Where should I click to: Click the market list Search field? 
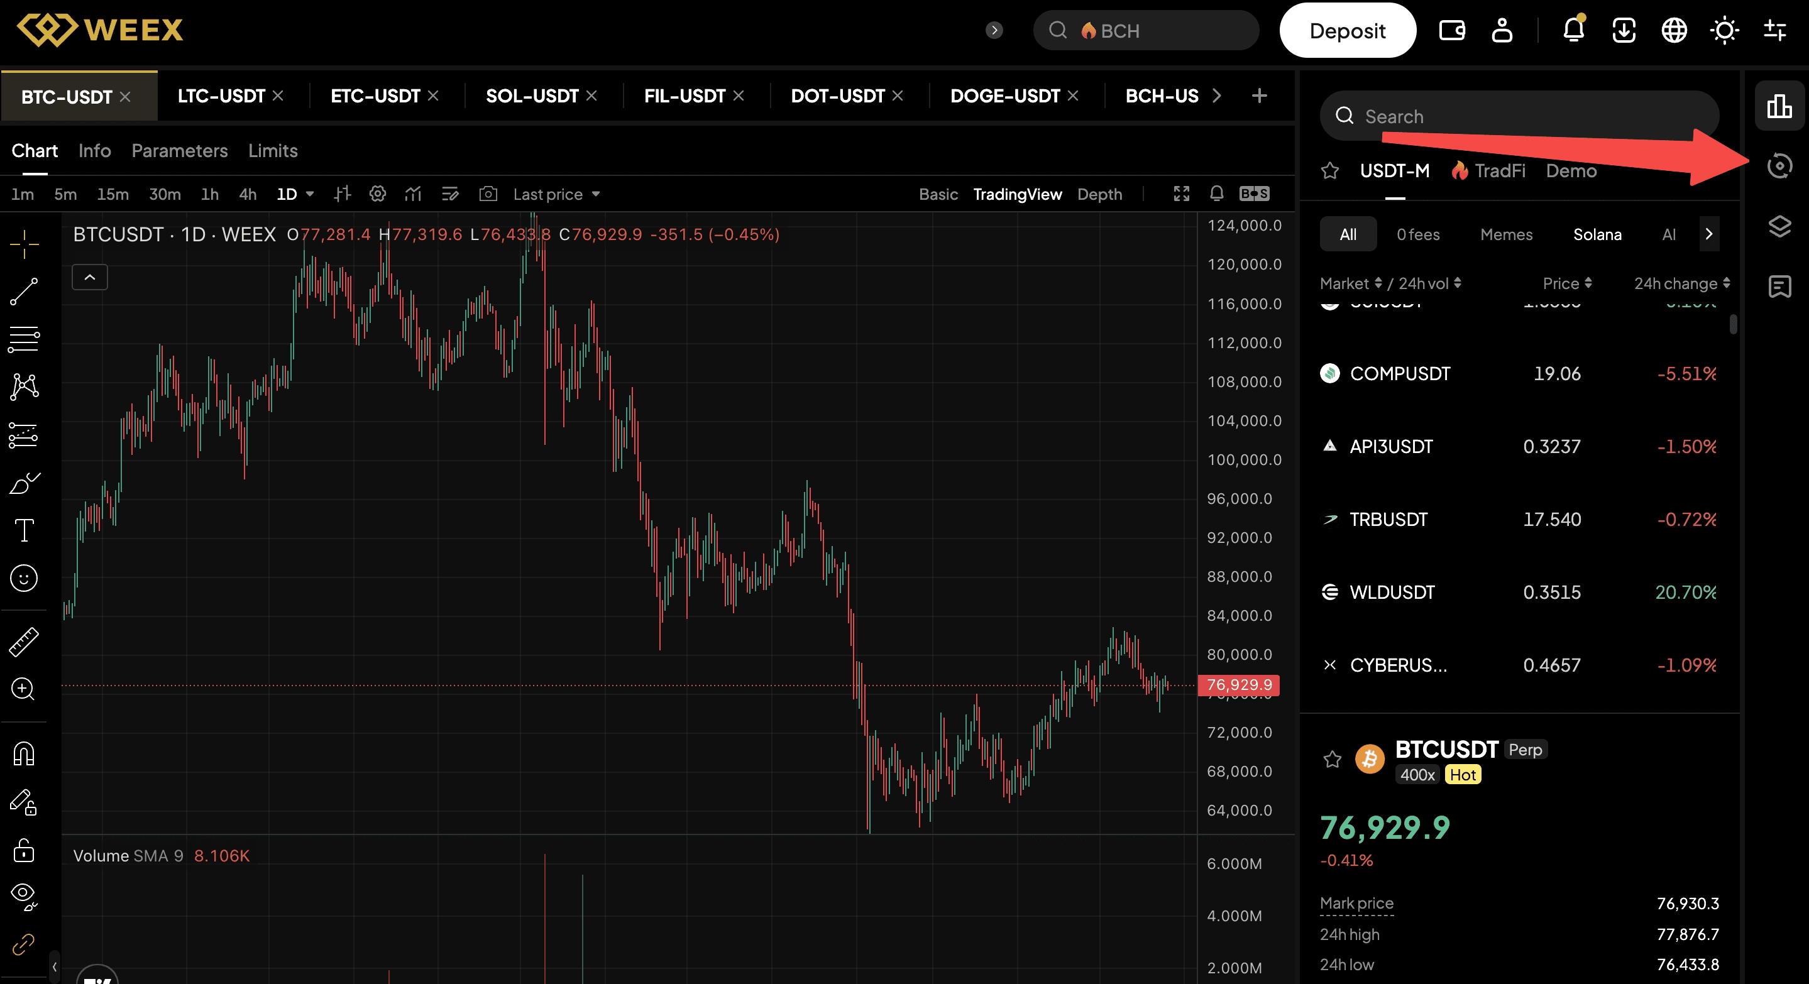click(x=1519, y=116)
